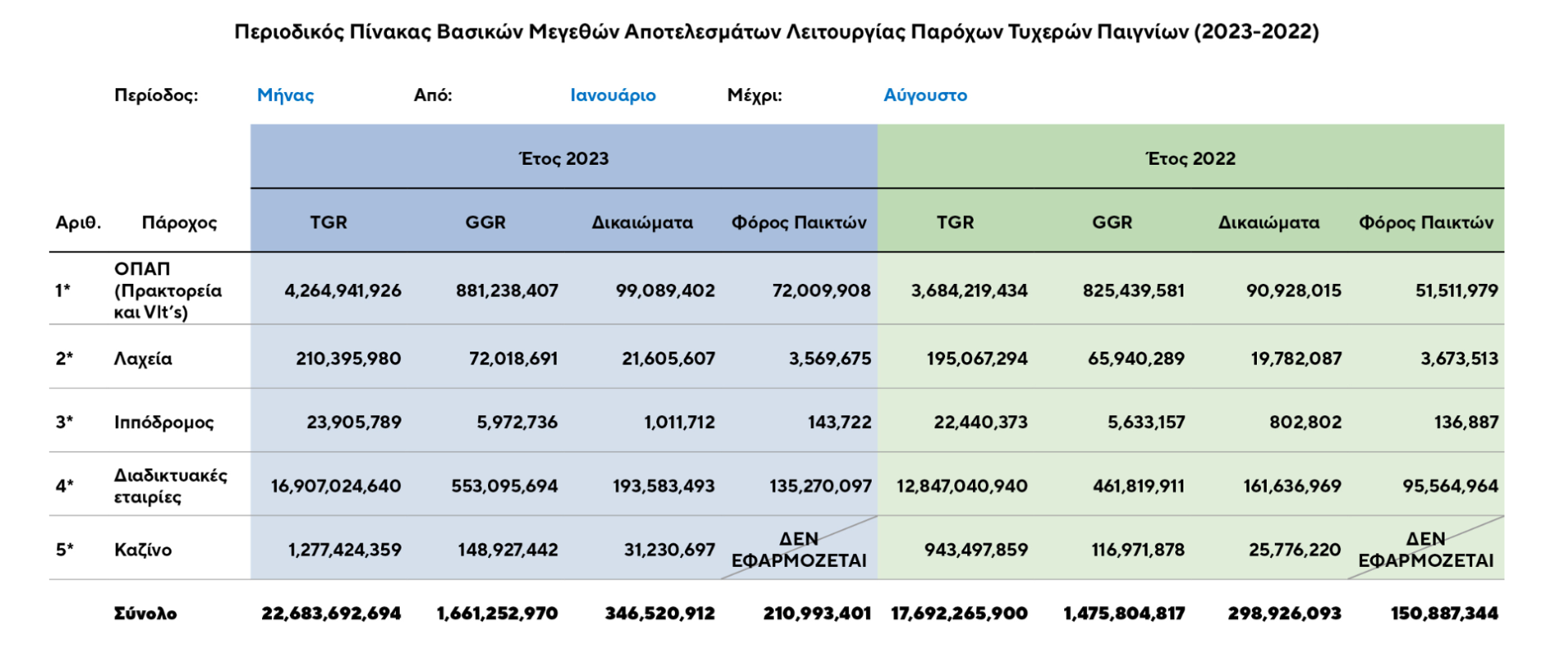1567x655 pixels.
Task: Click the Δικαιώματα header under Έτος 2023
Action: click(641, 222)
